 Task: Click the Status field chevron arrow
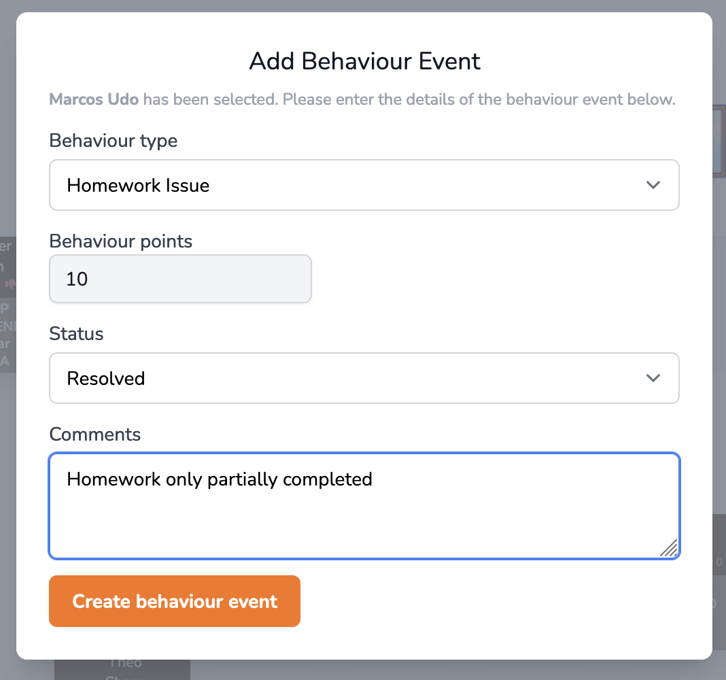click(x=653, y=378)
